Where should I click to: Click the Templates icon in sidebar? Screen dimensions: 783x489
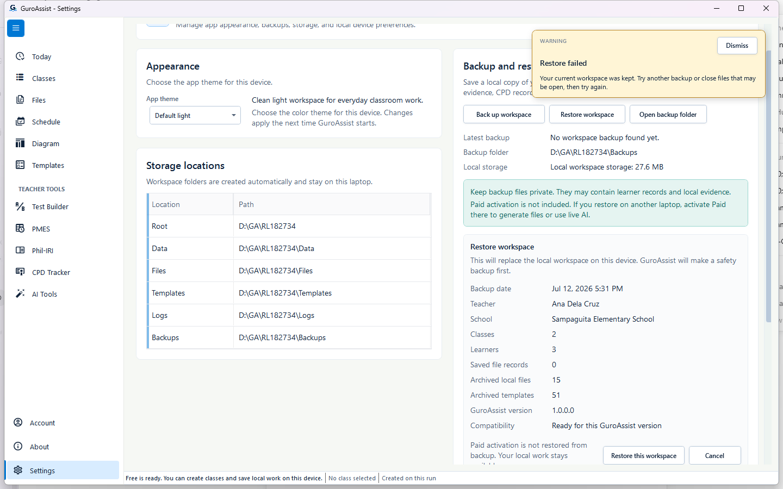click(x=20, y=165)
